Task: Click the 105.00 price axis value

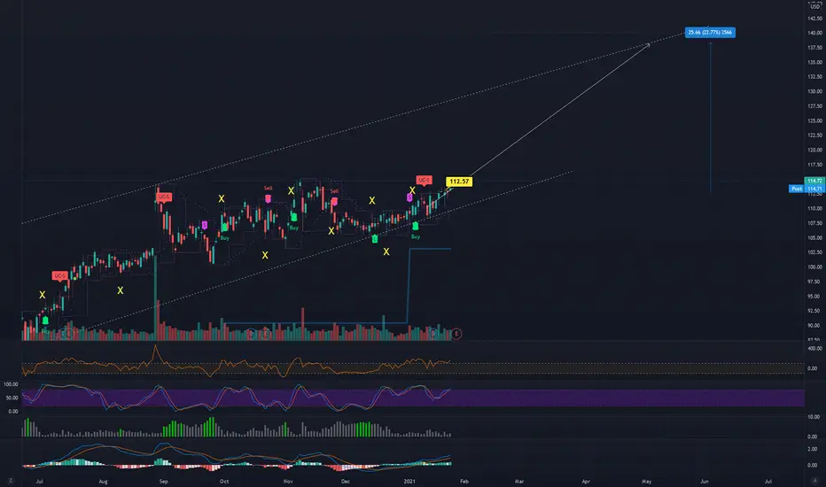Action: click(x=814, y=237)
